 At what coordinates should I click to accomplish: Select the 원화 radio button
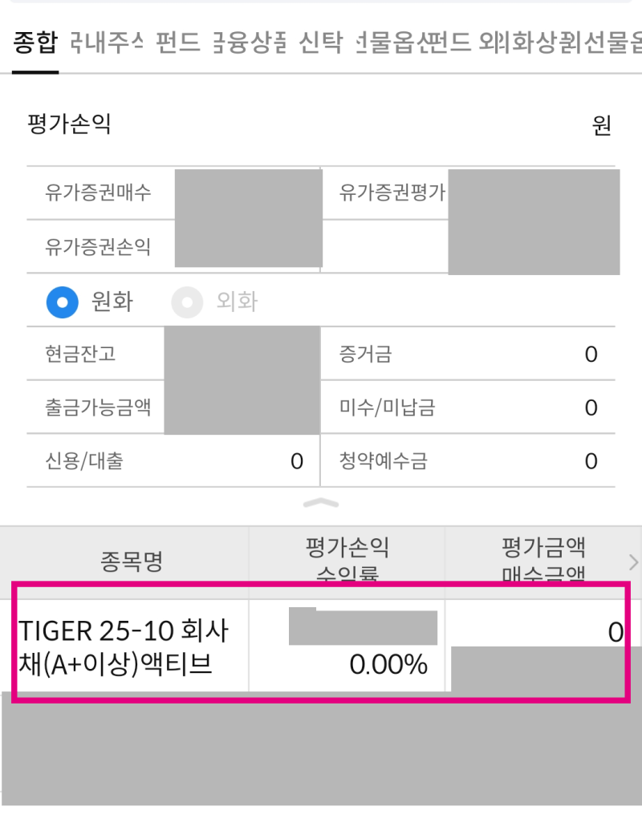(x=58, y=302)
